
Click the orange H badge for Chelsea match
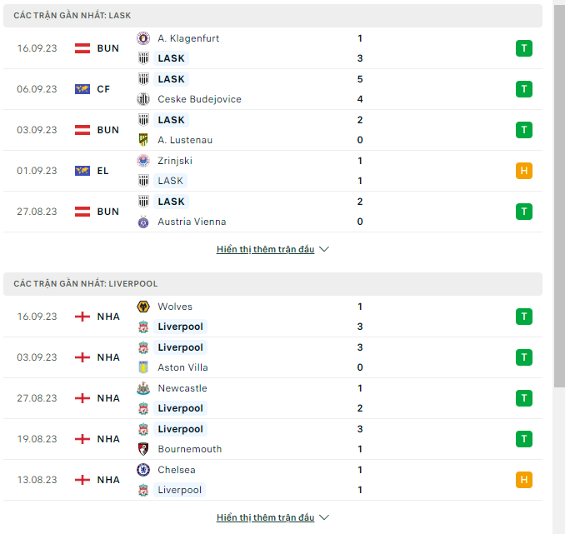click(x=524, y=480)
